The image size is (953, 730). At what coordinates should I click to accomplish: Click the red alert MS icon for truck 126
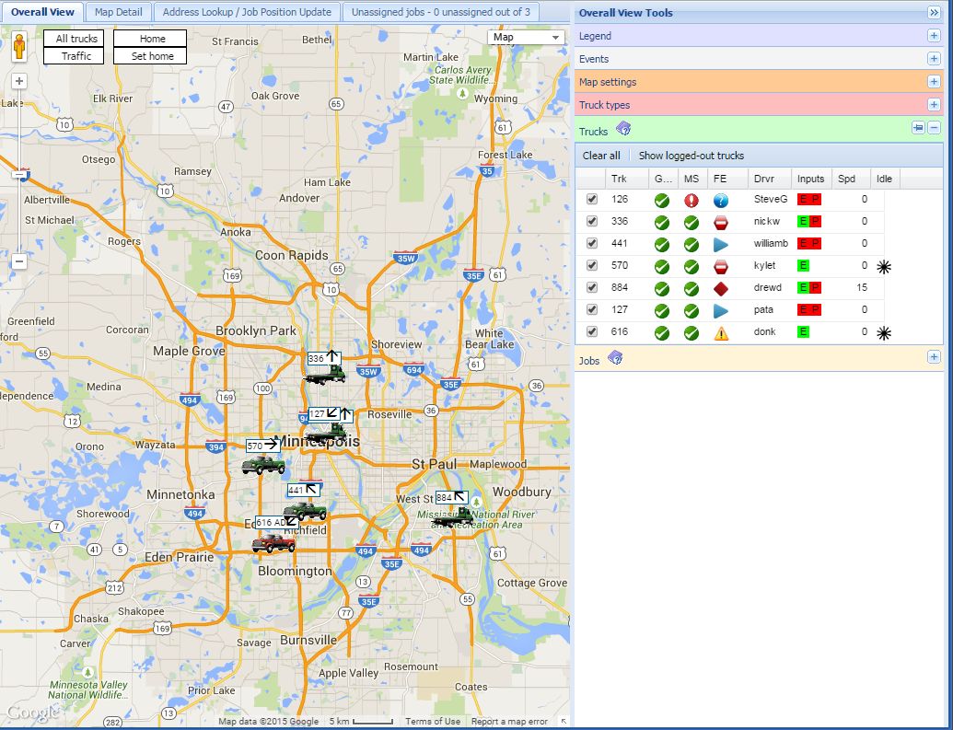(691, 200)
